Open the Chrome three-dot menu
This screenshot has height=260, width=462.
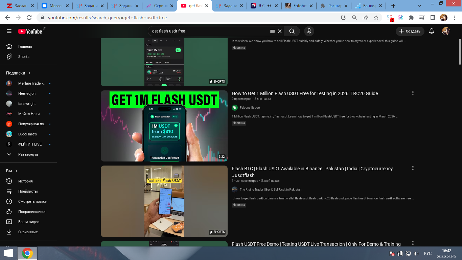455,18
